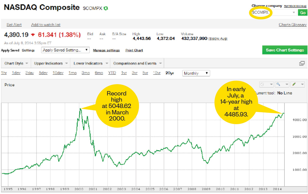Open Comparisons and Events dropdown
This screenshot has width=308, height=194.
137,63
